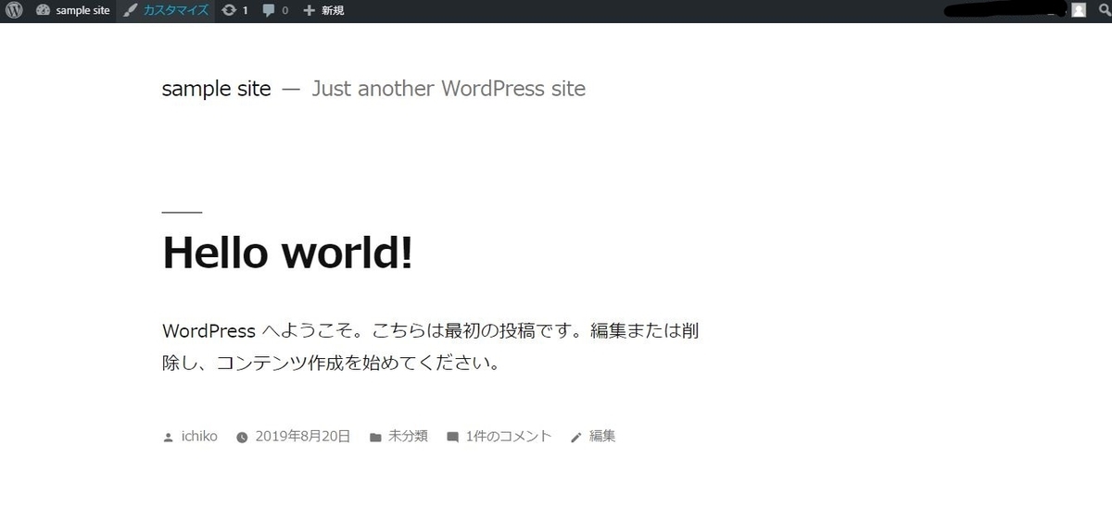1112x531 pixels.
Task: Open the 未分類 category link
Action: coord(408,436)
